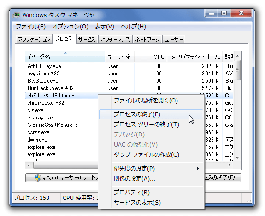Expand 優先度の設定(P) submenu arrow

(x=198, y=169)
